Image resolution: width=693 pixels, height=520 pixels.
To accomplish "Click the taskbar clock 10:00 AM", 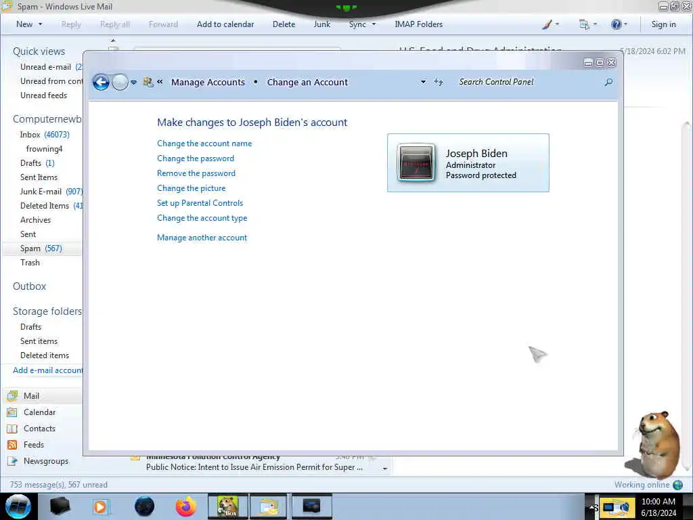I will tap(658, 502).
